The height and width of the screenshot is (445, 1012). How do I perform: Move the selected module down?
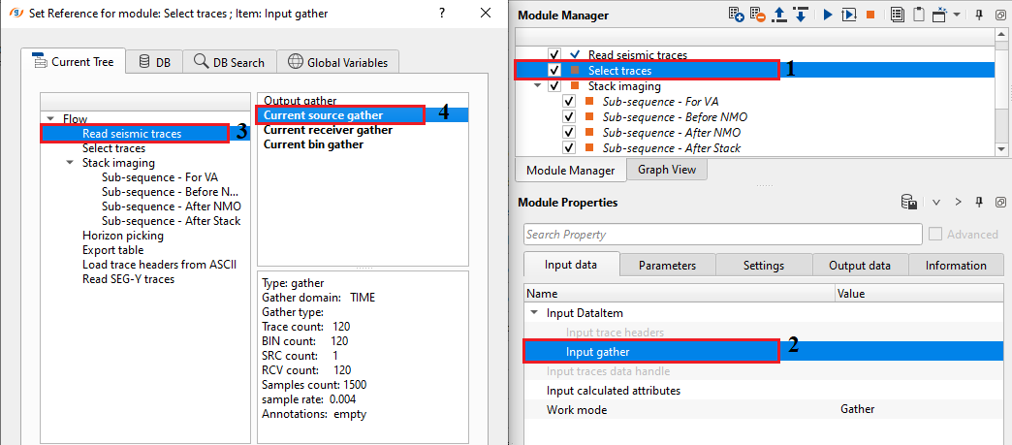[801, 16]
